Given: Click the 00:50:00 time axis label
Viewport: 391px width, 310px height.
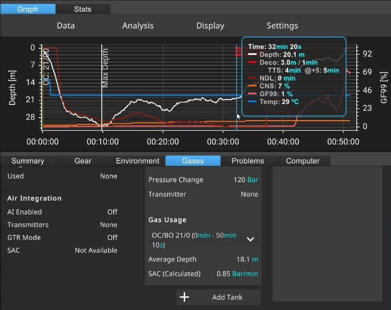Looking at the screenshot, I should point(343,142).
